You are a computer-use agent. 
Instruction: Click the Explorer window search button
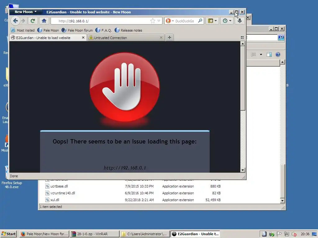point(281,37)
